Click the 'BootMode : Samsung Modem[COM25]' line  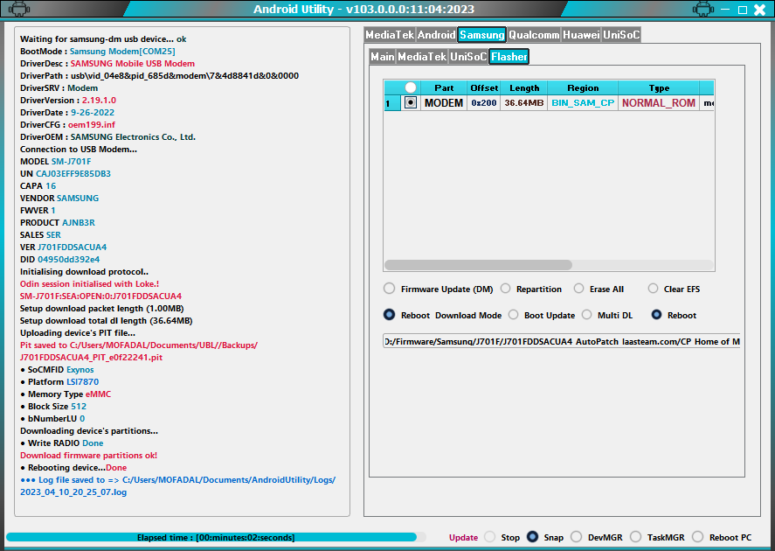tap(97, 51)
